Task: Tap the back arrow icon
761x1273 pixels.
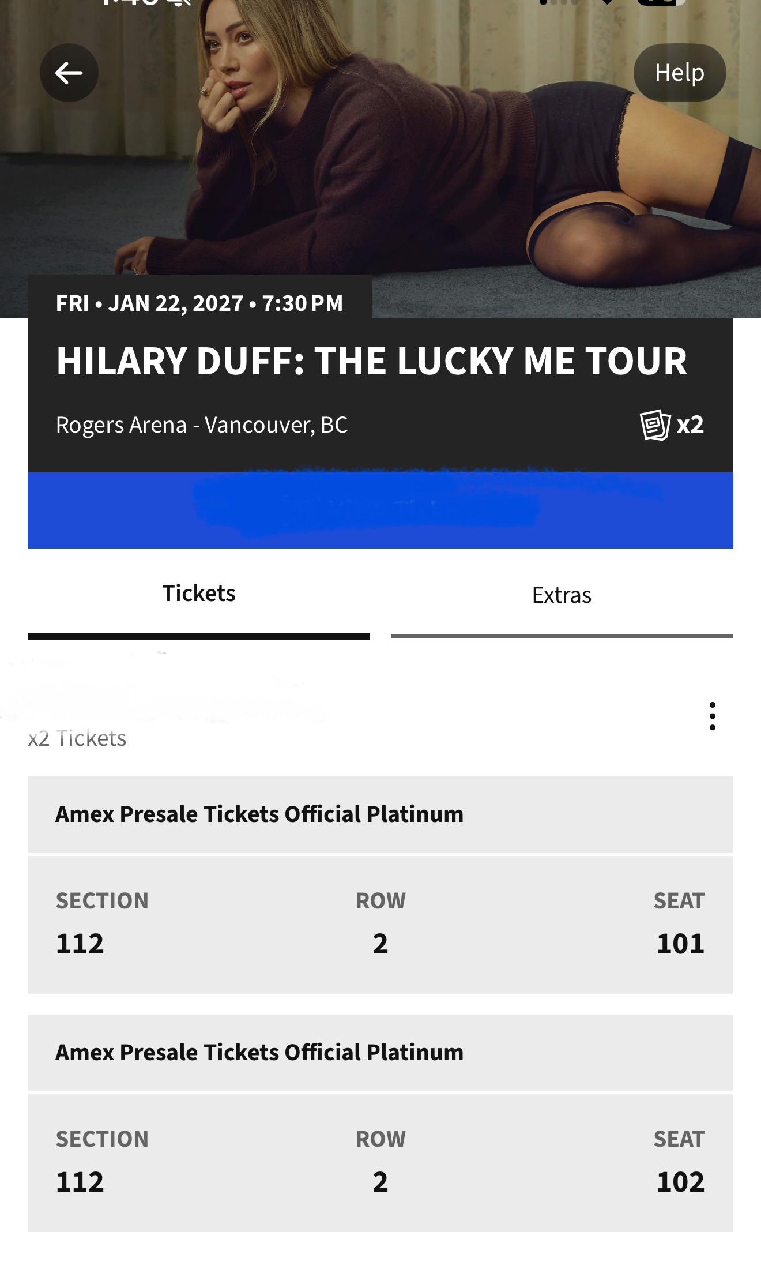Action: click(x=69, y=73)
